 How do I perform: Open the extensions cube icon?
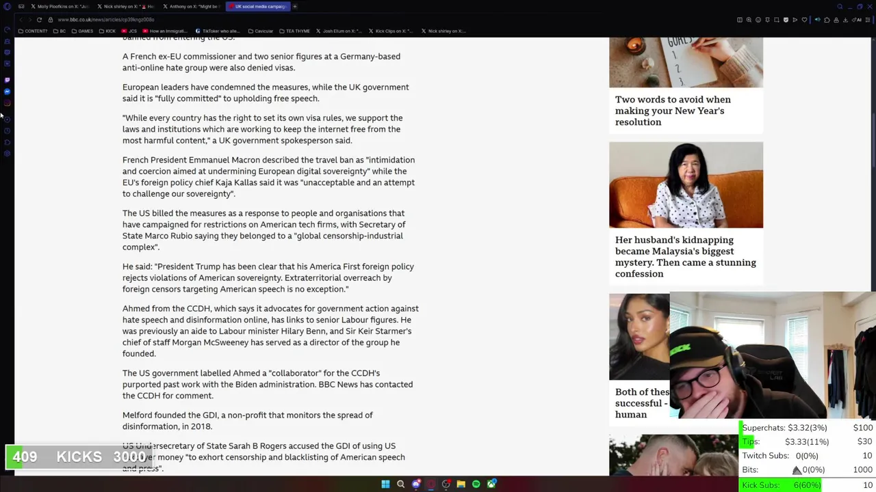point(827,20)
